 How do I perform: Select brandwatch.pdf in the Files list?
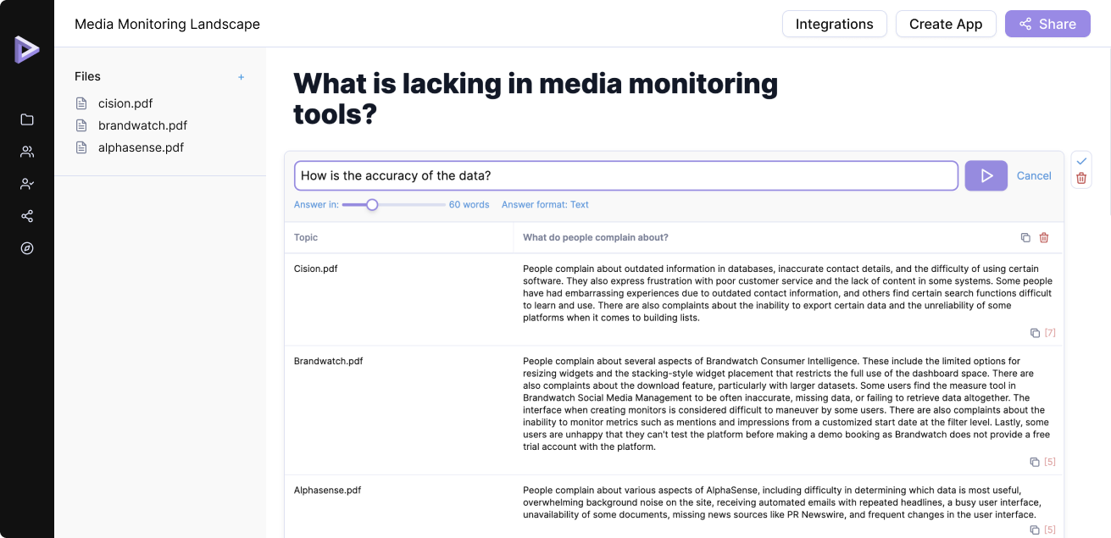click(x=142, y=125)
